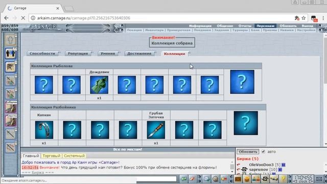Click private message arrow next to OleVooDoo3
Screen dimensions: 327x184
click(x=239, y=165)
